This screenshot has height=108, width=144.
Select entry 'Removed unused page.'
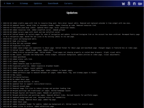pyautogui.click(x=17, y=86)
